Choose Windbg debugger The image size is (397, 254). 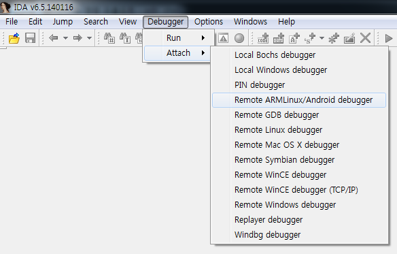[x=299, y=234]
